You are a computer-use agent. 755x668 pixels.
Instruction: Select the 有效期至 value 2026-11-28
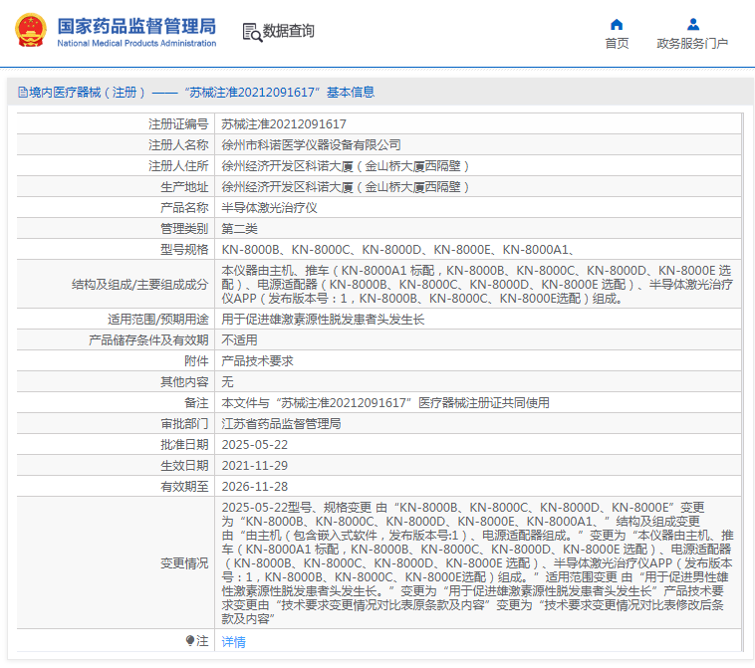(254, 487)
